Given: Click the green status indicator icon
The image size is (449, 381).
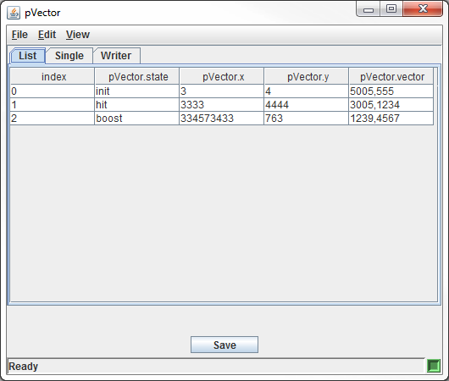Looking at the screenshot, I should [434, 366].
